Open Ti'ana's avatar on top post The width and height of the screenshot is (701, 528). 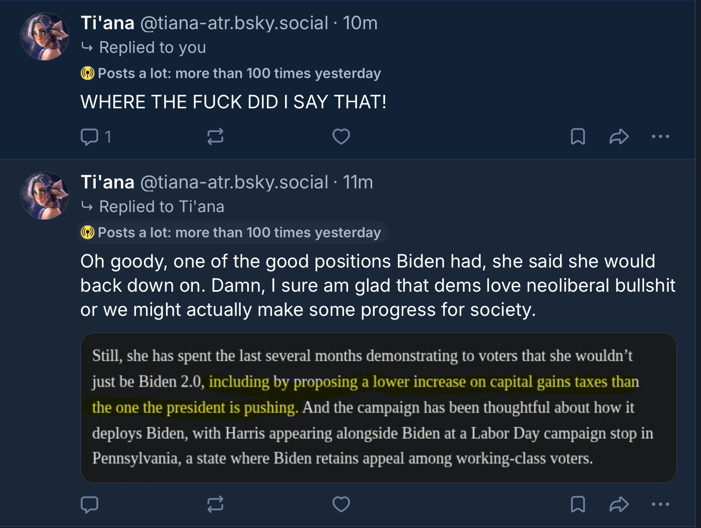[x=44, y=36]
